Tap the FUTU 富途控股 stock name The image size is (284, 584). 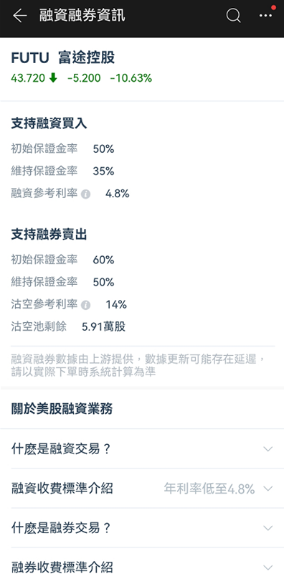click(x=63, y=58)
